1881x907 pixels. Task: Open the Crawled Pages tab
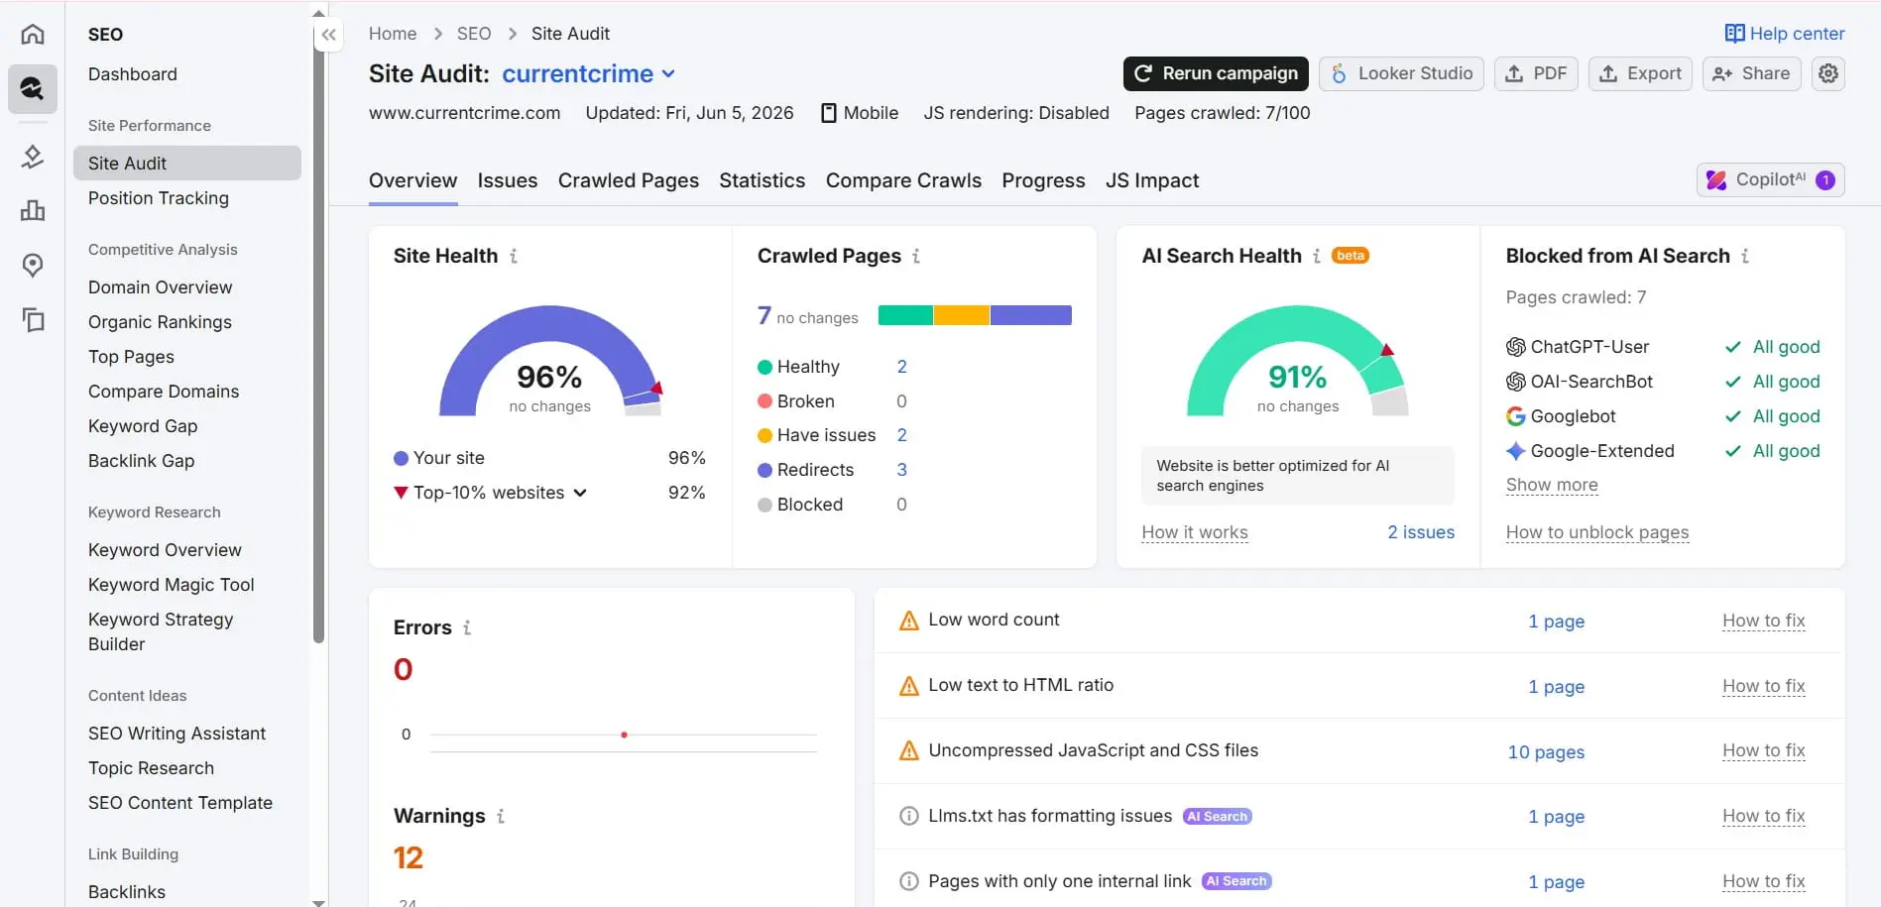pos(629,180)
